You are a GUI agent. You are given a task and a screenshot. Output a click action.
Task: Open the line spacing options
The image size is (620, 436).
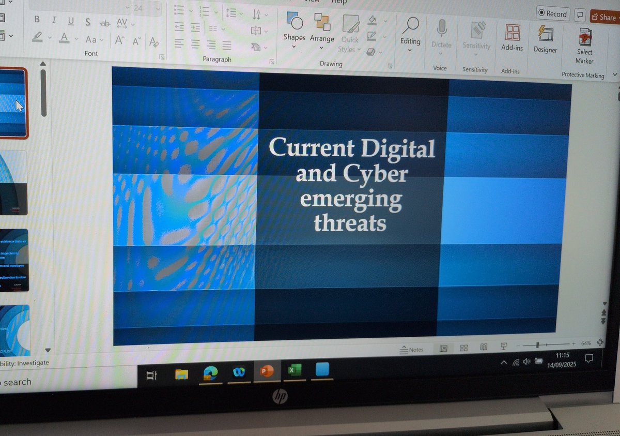[x=230, y=12]
